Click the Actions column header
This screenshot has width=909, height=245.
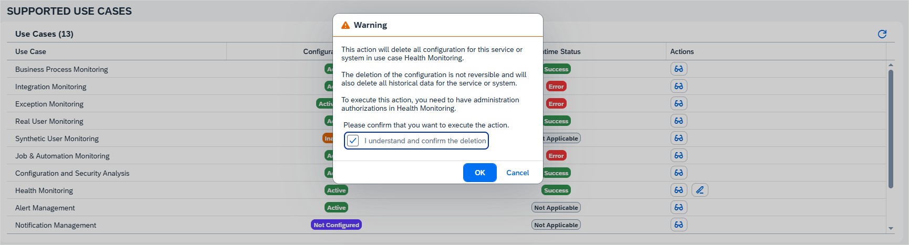(x=682, y=51)
